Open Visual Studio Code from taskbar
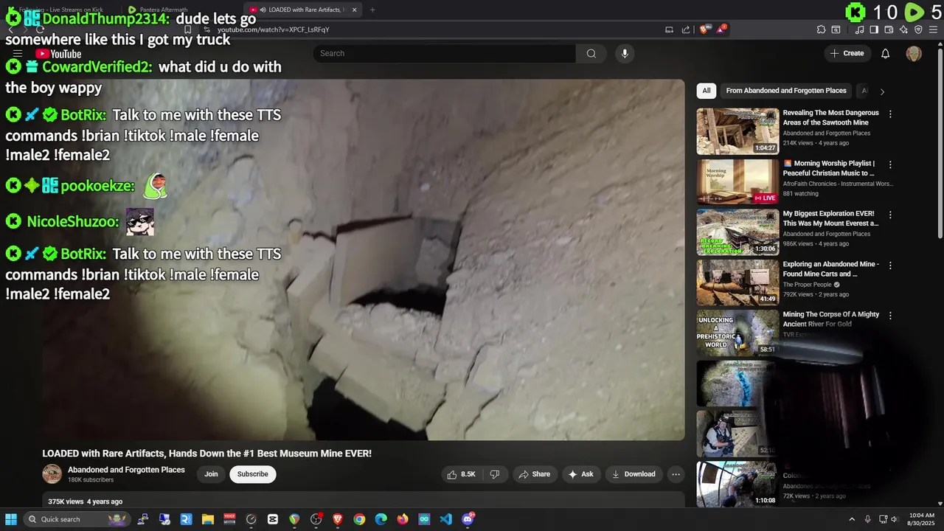 pos(445,519)
